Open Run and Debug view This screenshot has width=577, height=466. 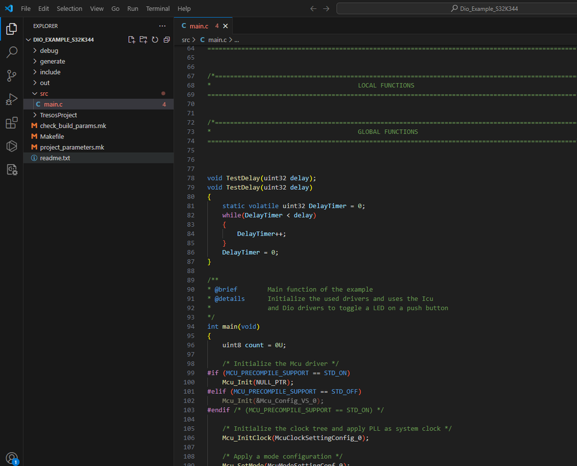12,99
